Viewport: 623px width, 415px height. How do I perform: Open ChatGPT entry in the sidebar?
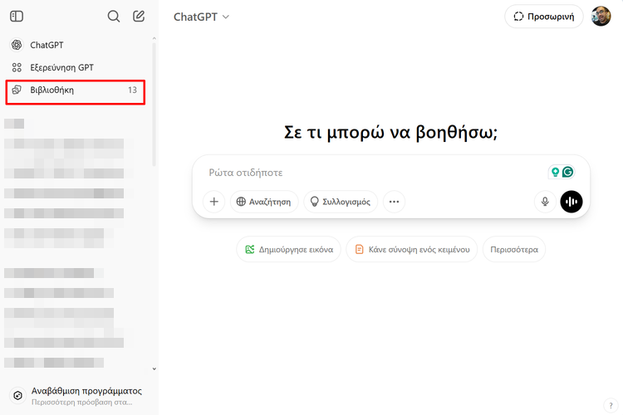76,45
